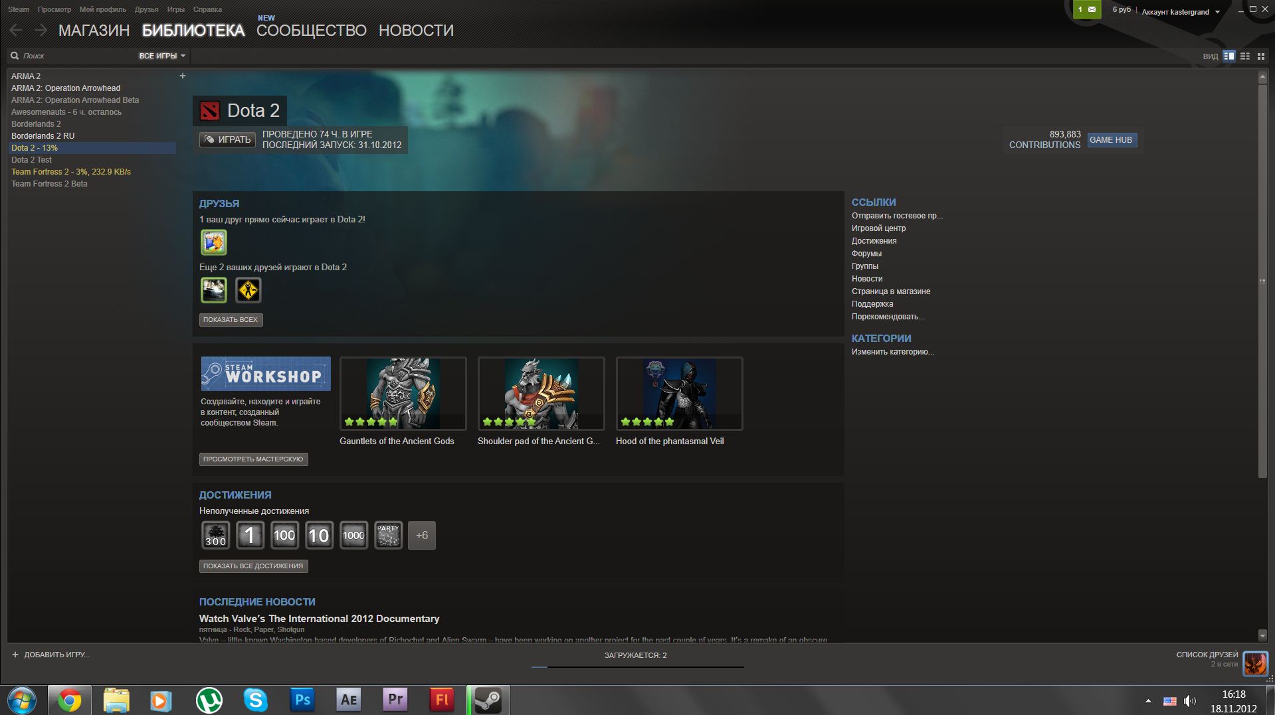Open the achievement icon labeled 10

[x=319, y=535]
